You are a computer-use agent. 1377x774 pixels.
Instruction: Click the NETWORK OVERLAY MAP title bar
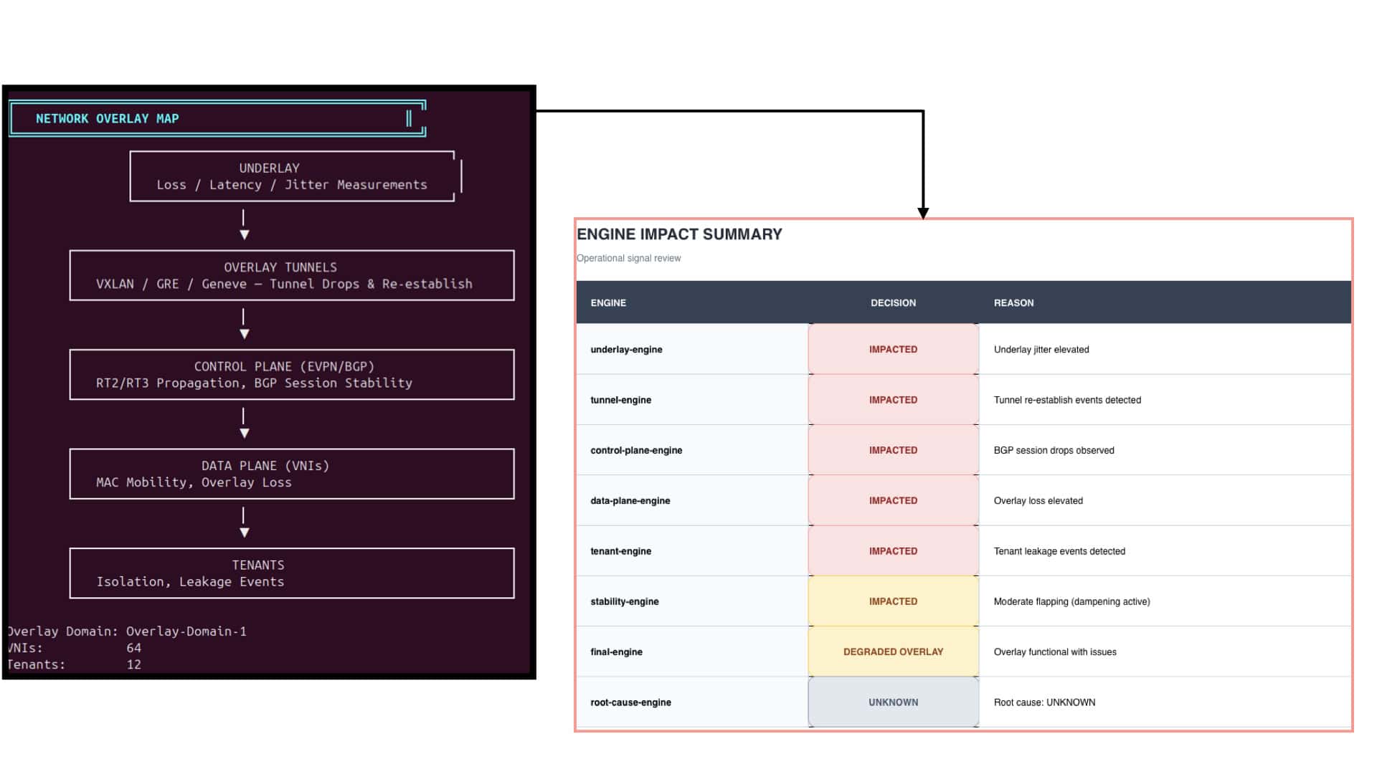point(218,118)
